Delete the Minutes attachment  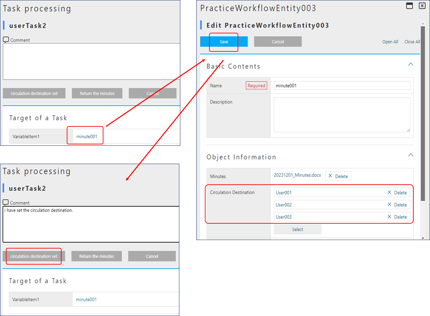[338, 176]
